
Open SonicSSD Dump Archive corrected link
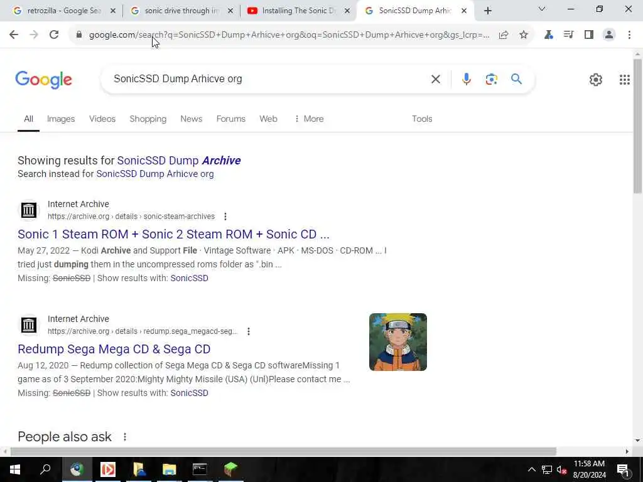[x=179, y=160]
